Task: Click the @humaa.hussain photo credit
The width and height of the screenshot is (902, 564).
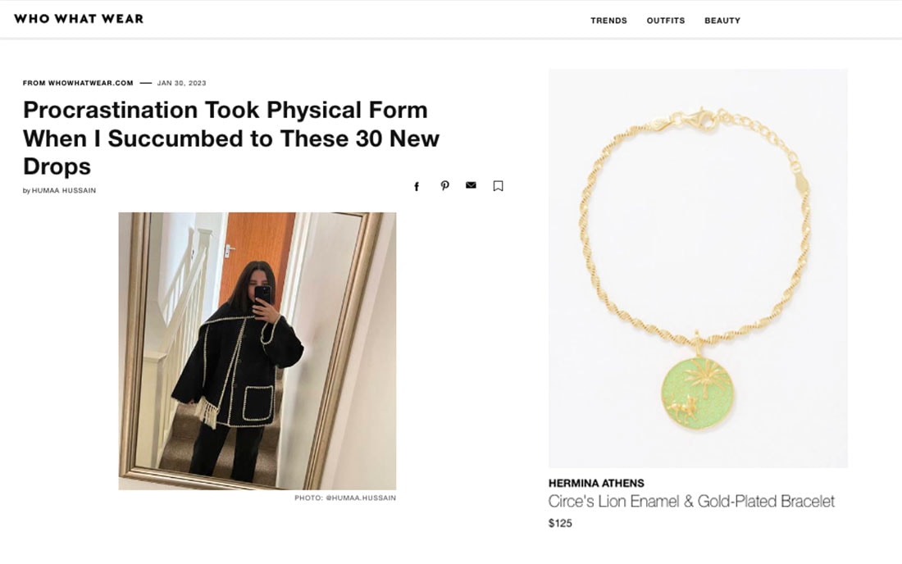Action: 361,498
